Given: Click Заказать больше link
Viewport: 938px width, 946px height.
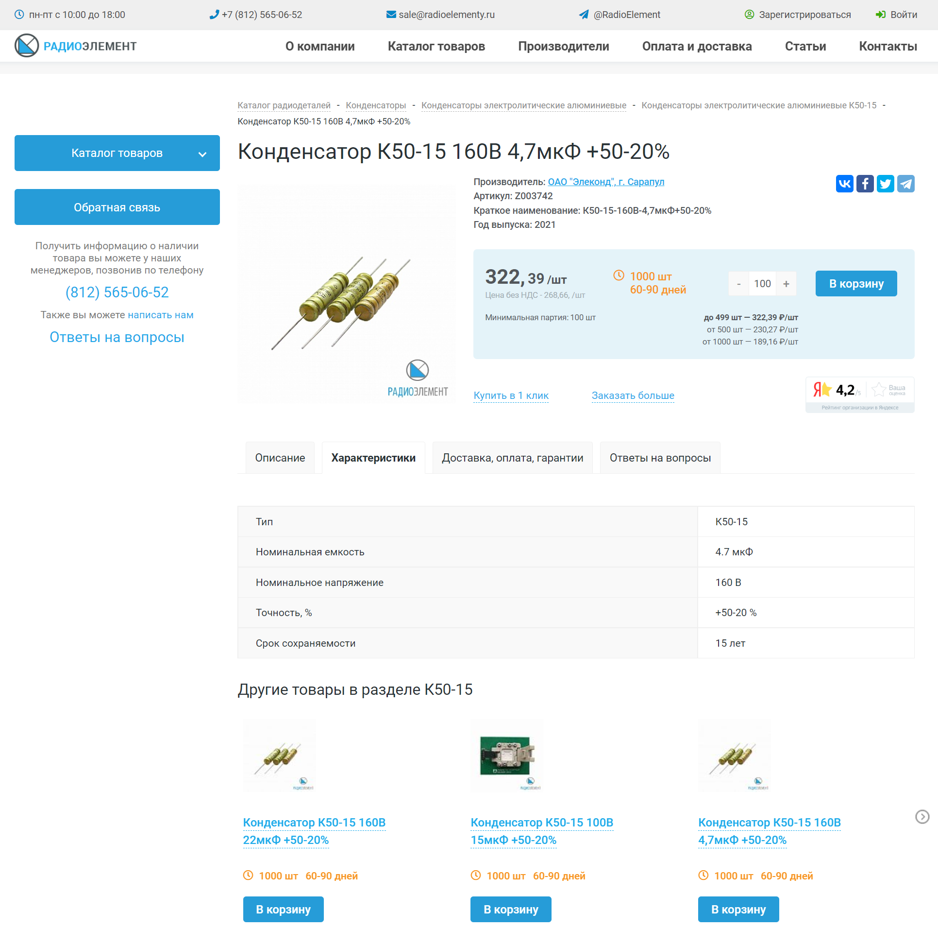Looking at the screenshot, I should click(633, 395).
